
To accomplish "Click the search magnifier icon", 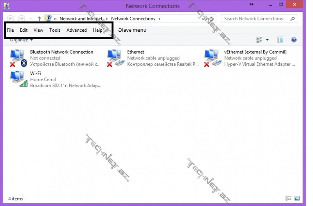I will (293, 19).
